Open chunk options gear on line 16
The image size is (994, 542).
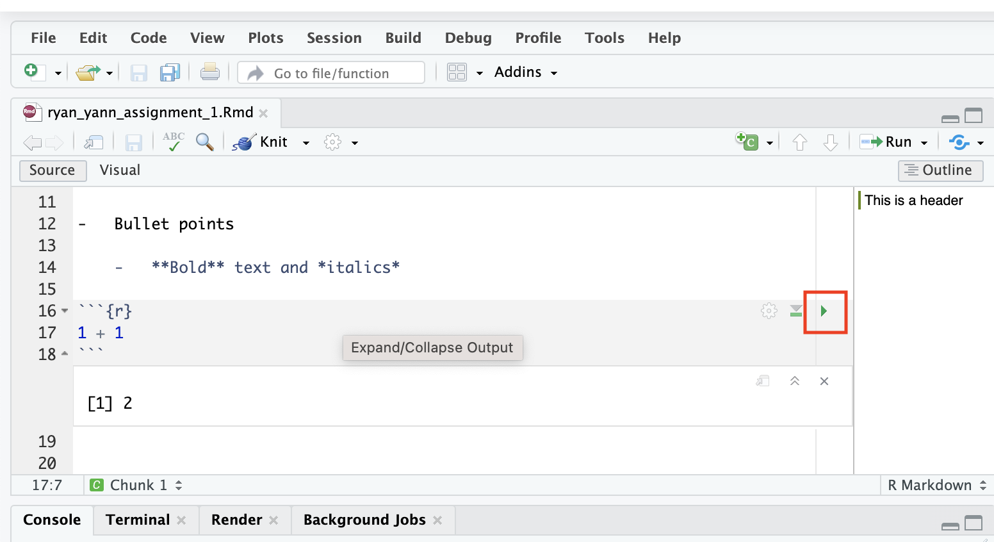pyautogui.click(x=769, y=311)
